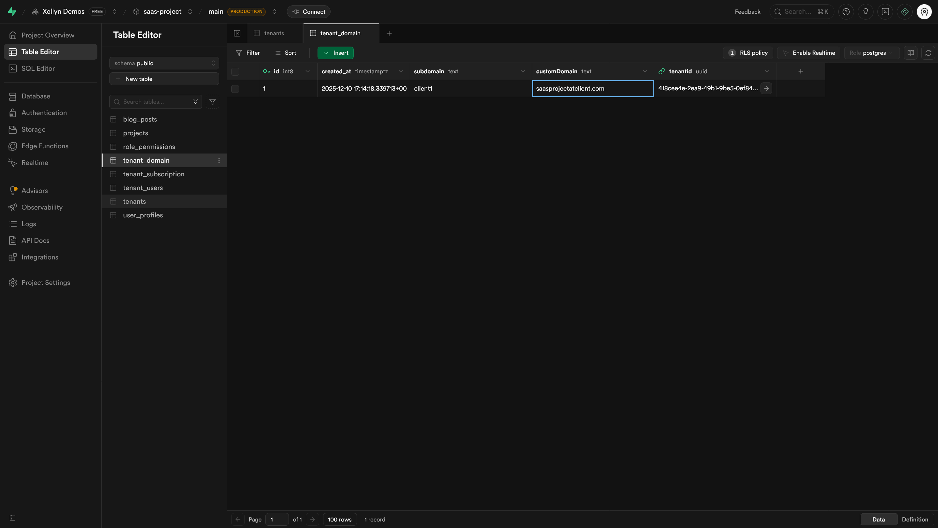938x528 pixels.
Task: Open tenant_domain table options menu
Action: (219, 160)
